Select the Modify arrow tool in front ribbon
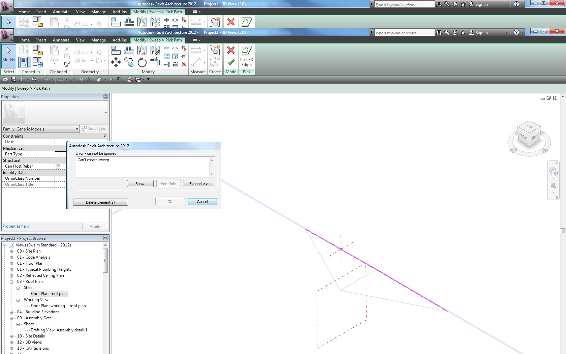Viewport: 566px width, 354px height. coord(9,56)
